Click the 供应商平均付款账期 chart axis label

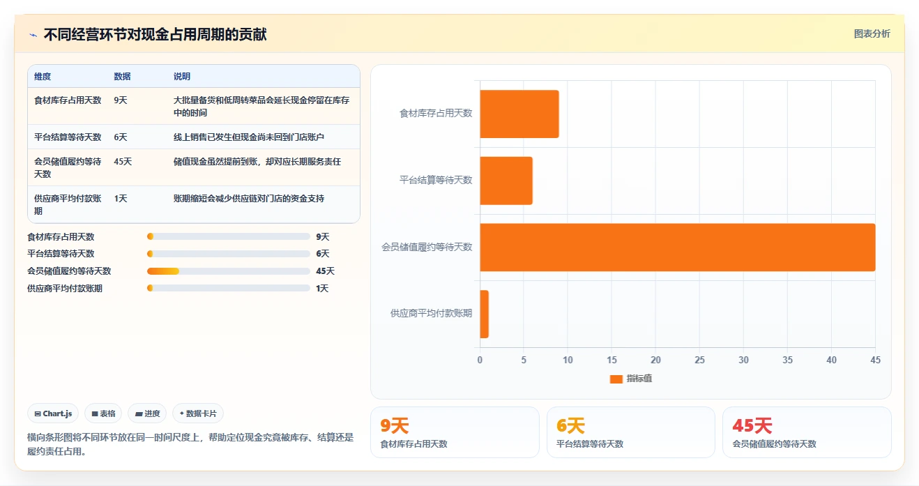pos(431,314)
